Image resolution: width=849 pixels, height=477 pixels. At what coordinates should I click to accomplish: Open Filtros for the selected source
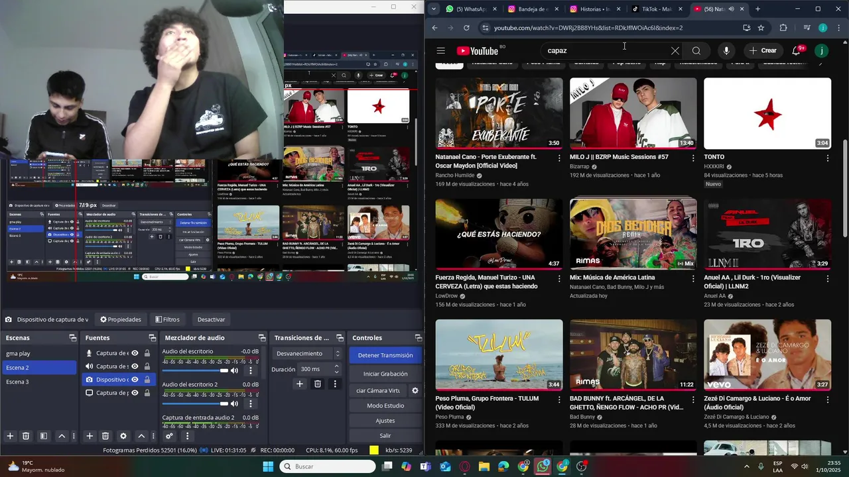pyautogui.click(x=167, y=319)
